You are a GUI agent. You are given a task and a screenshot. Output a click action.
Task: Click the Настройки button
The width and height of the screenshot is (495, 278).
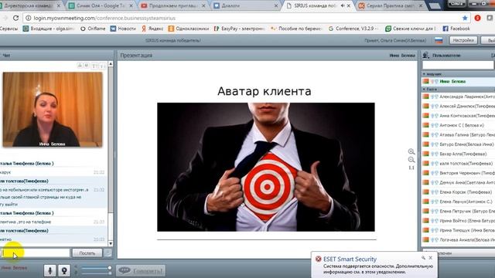click(463, 40)
